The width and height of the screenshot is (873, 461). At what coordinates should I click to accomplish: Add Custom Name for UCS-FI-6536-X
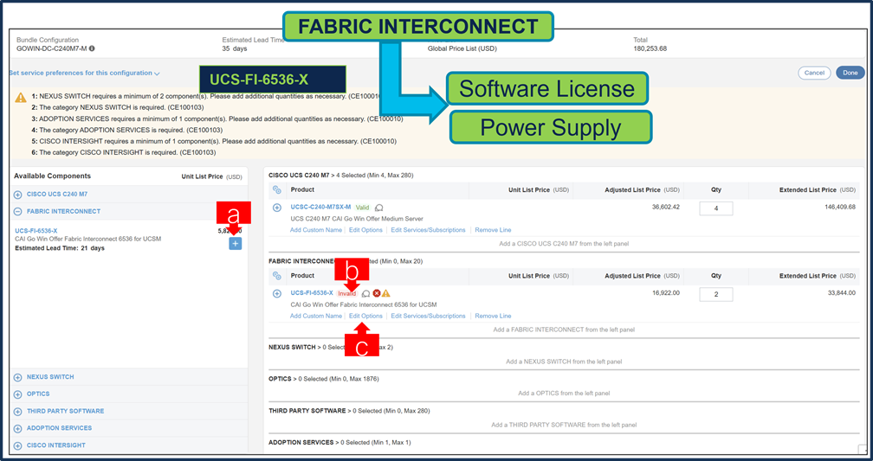pyautogui.click(x=315, y=316)
